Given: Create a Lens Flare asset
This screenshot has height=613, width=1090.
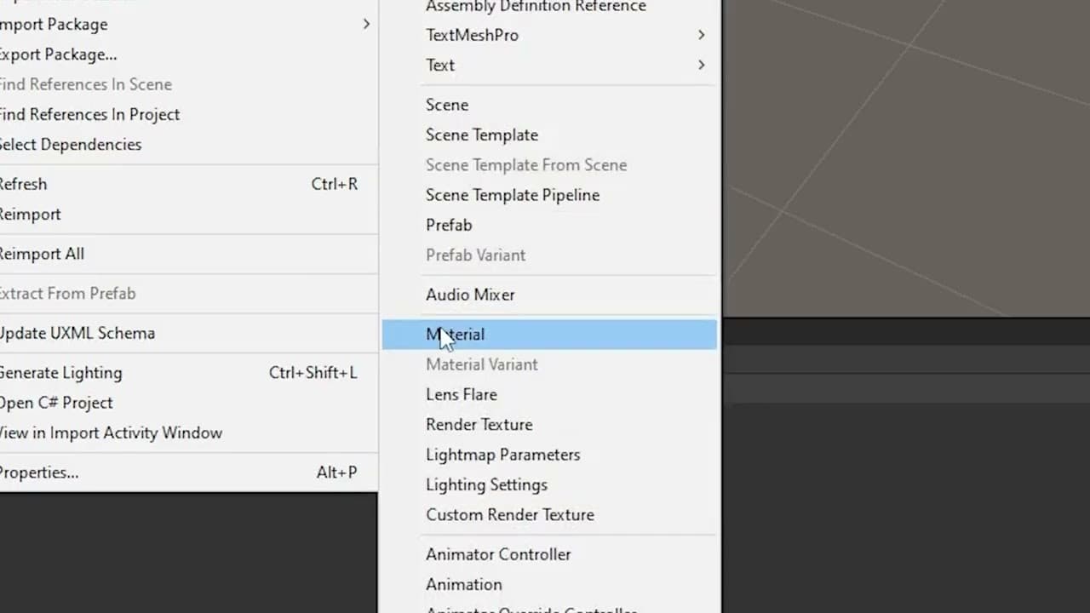Looking at the screenshot, I should pos(462,394).
